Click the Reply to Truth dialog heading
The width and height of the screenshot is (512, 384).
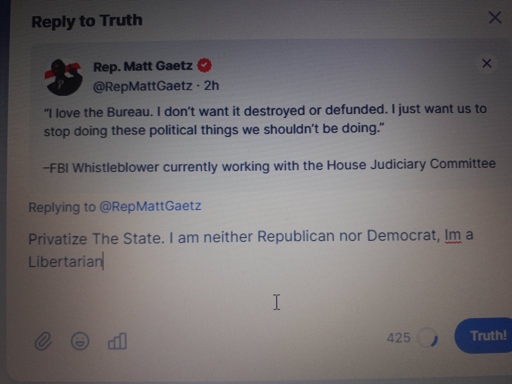(x=87, y=21)
